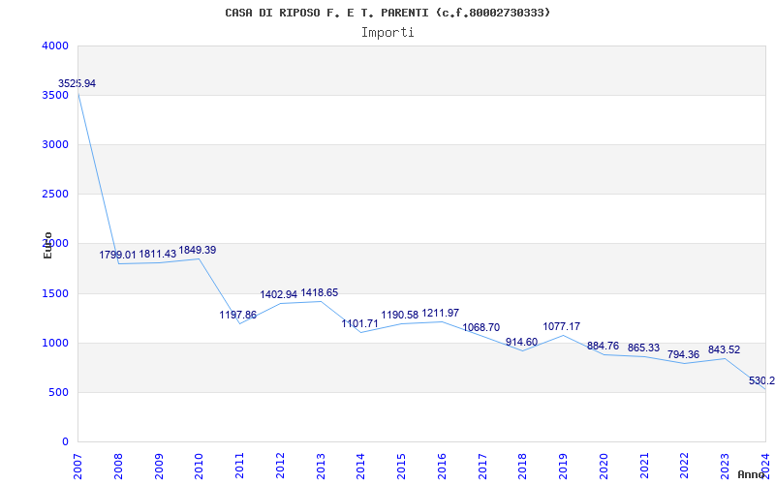The image size is (775, 484).
Task: Click the 2010 x-axis year label
Action: point(200,466)
